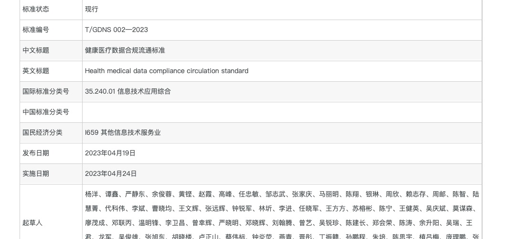
Task: Select the publish date 2023年04月19日
Action: tap(110, 153)
